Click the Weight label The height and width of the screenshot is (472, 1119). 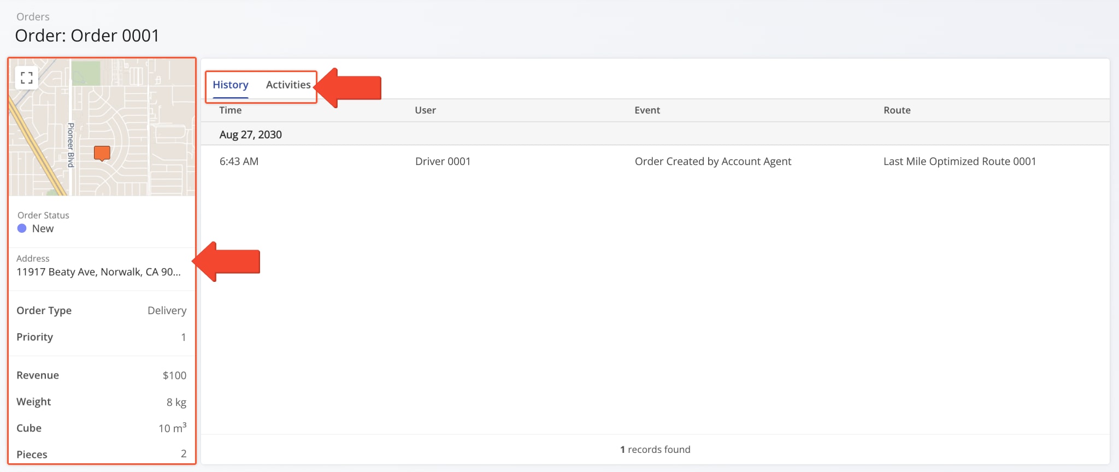point(33,402)
